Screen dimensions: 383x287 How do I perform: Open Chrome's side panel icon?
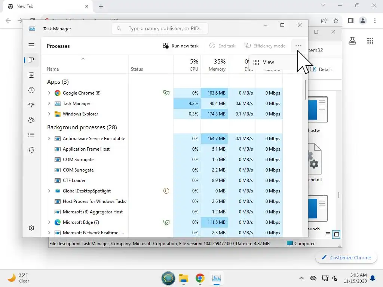351,21
